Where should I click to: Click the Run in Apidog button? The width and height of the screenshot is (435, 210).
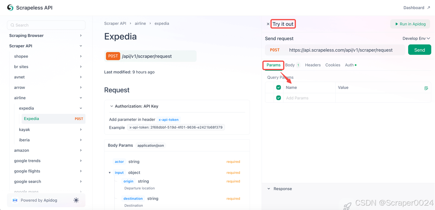(x=410, y=24)
